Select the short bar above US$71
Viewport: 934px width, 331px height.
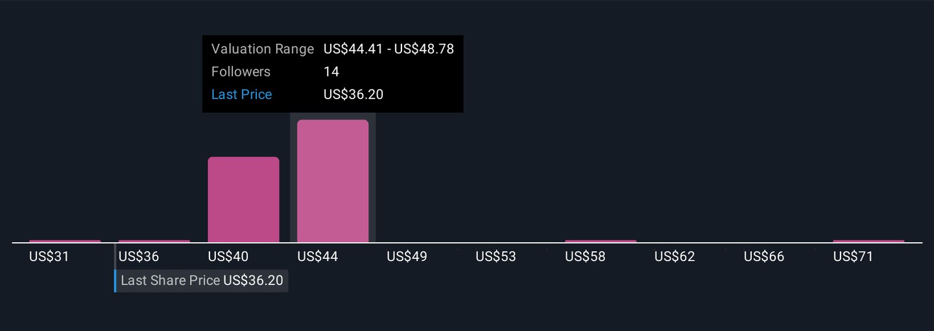pyautogui.click(x=868, y=241)
